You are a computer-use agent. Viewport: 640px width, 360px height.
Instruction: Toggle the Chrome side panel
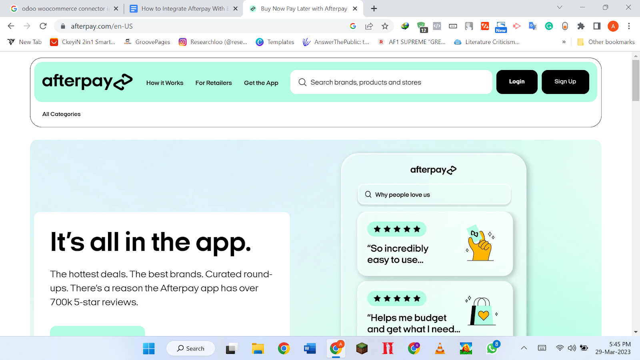(x=597, y=26)
